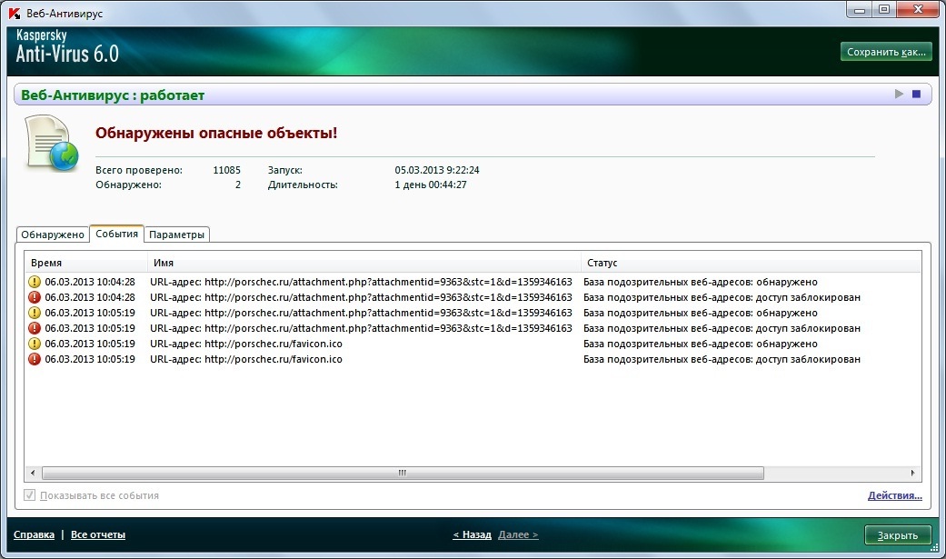Sort events by the 'Имя' column header

(x=363, y=263)
